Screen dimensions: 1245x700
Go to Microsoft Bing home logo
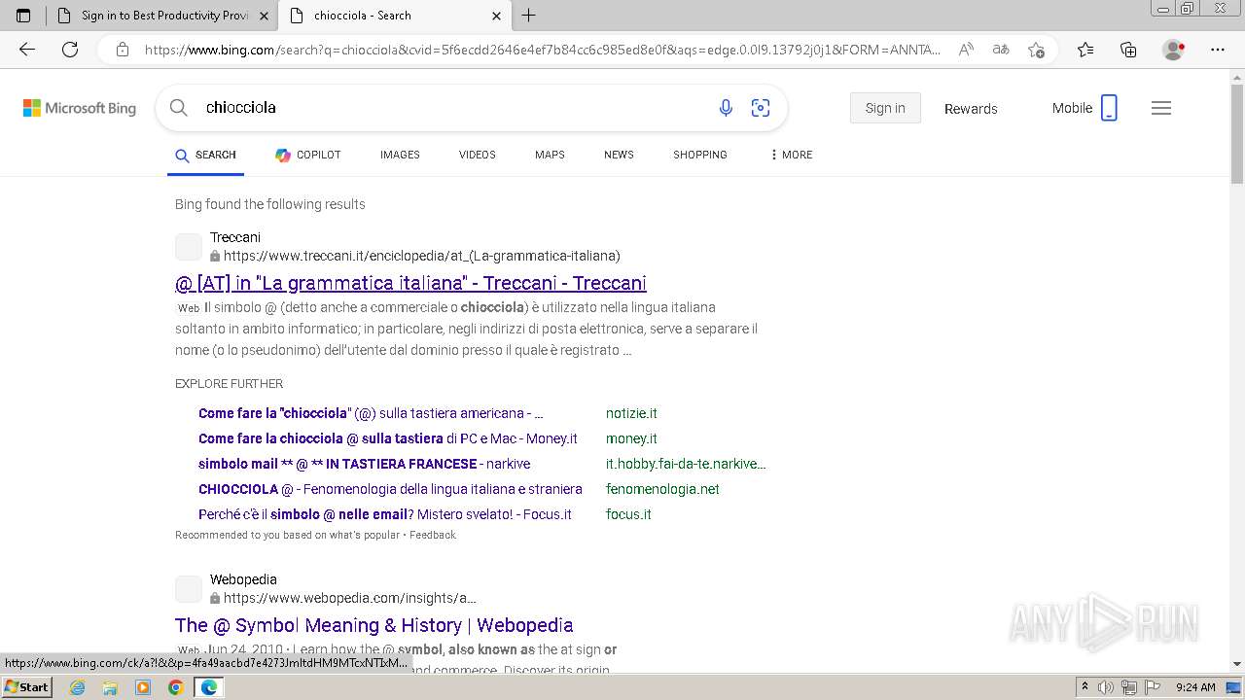(x=80, y=108)
